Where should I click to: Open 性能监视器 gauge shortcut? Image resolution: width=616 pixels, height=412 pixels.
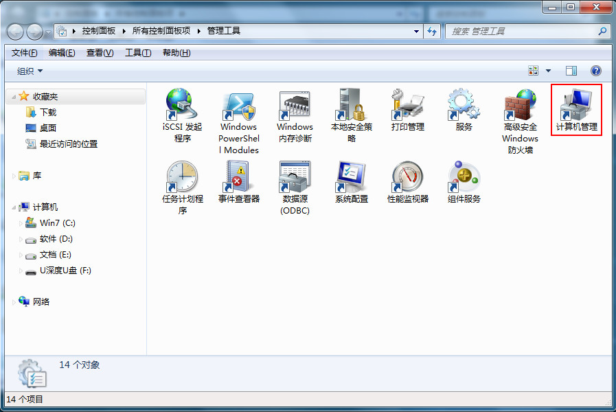(x=407, y=182)
